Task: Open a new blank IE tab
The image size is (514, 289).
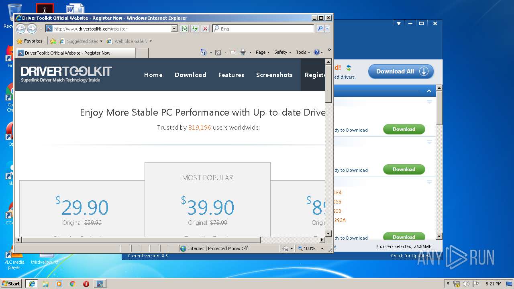Action: coord(143,53)
